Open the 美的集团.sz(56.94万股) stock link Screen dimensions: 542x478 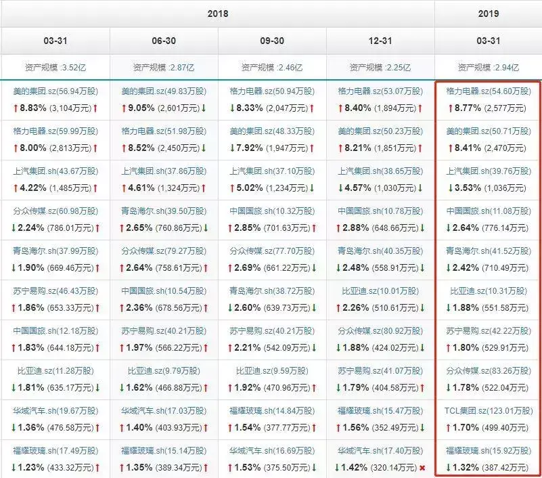(55, 91)
